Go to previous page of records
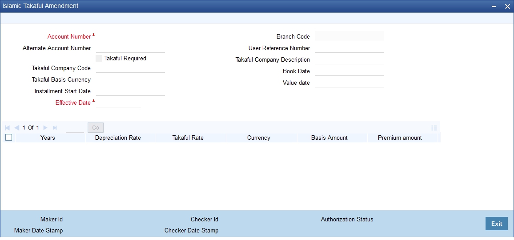This screenshot has width=514, height=240. click(17, 127)
